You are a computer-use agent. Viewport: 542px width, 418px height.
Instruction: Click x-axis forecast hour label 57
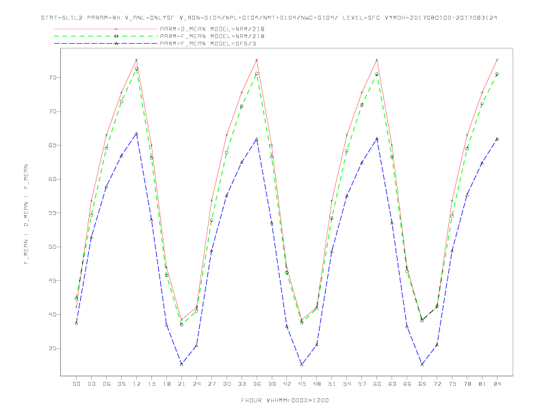362,384
